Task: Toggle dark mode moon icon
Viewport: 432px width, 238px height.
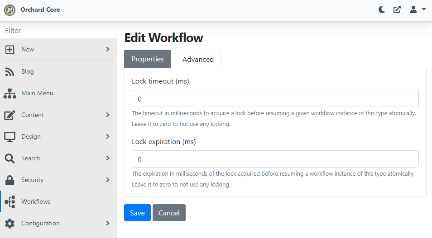Action: click(382, 10)
